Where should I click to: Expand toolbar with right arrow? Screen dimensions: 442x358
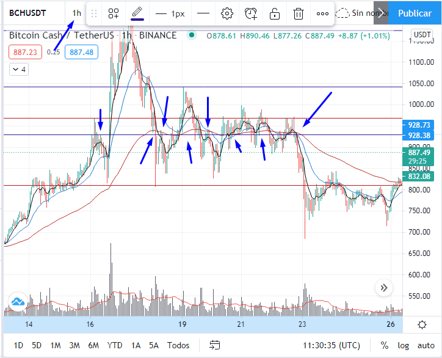point(381,13)
